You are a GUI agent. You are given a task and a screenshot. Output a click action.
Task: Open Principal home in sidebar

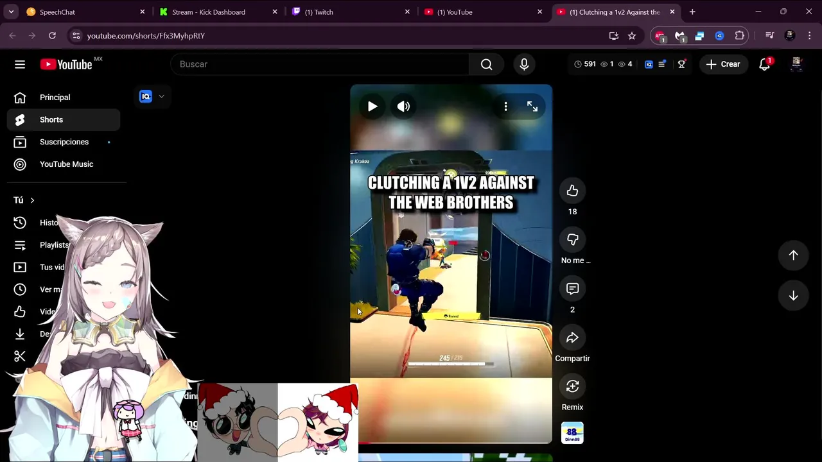coord(64,98)
